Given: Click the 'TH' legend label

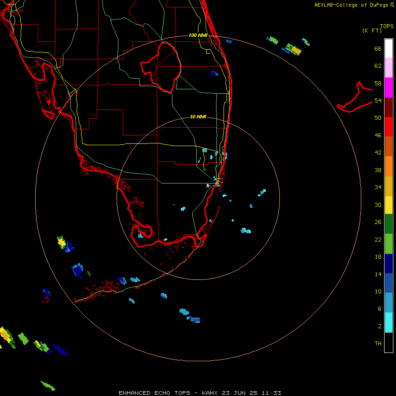Looking at the screenshot, I should coord(378,343).
